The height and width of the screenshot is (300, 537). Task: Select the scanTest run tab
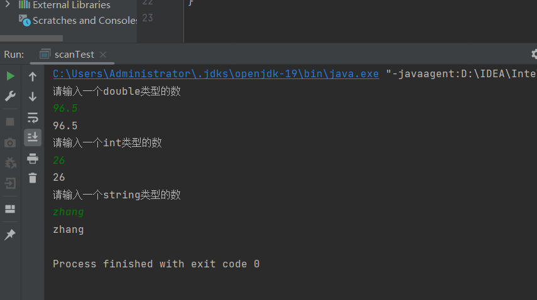point(73,55)
